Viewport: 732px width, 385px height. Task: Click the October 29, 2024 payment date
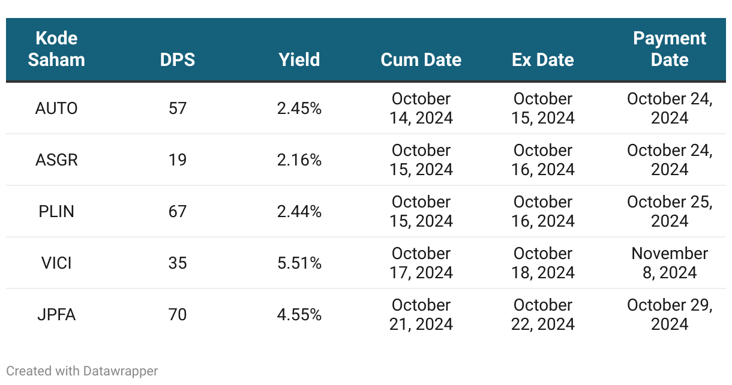tap(670, 315)
